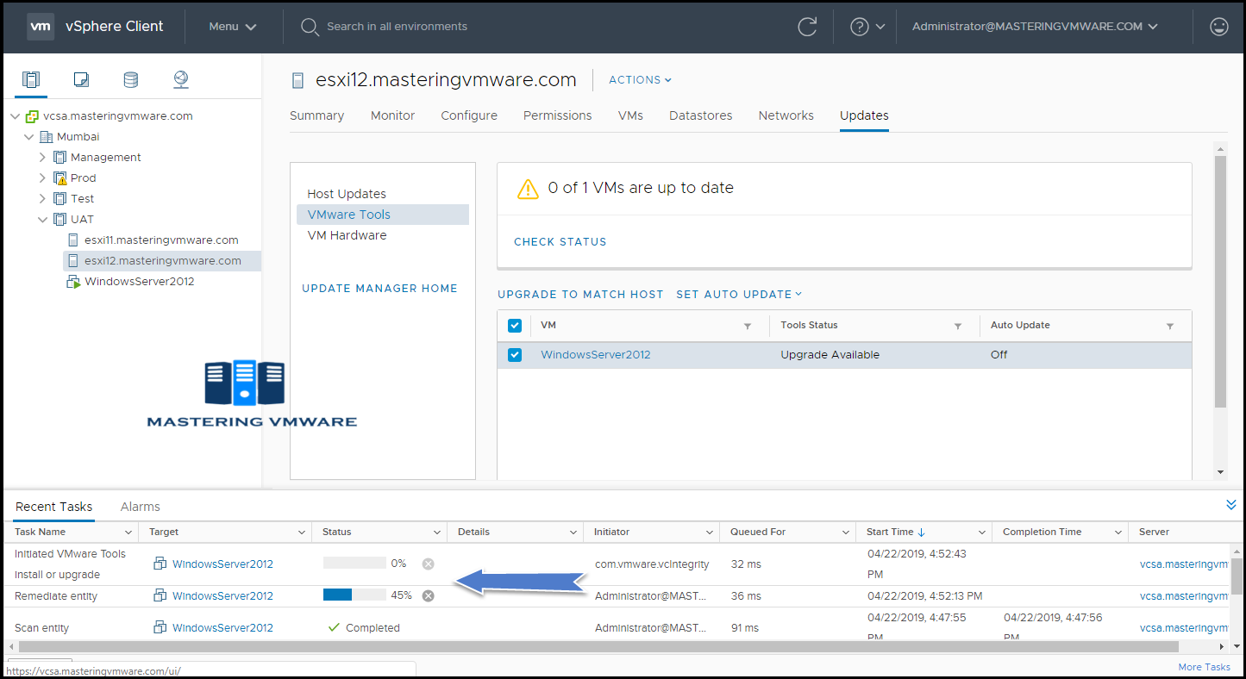This screenshot has width=1246, height=679.
Task: Focus the Search in all environments field
Action: point(397,27)
